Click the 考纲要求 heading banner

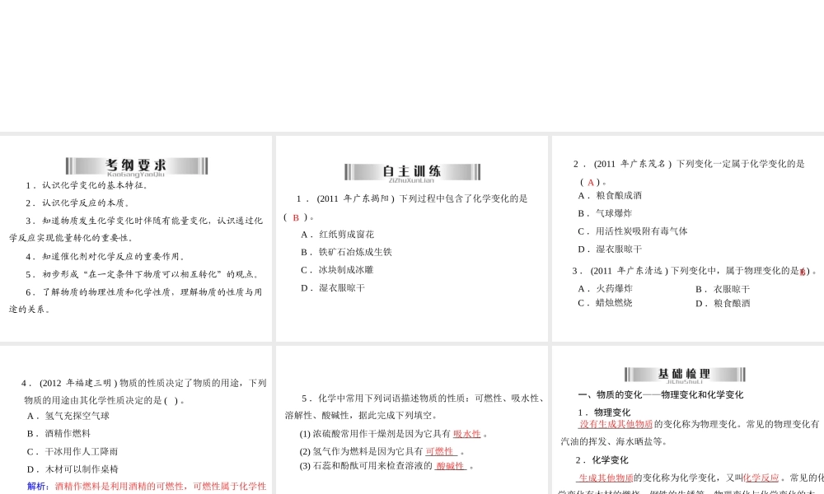point(137,166)
